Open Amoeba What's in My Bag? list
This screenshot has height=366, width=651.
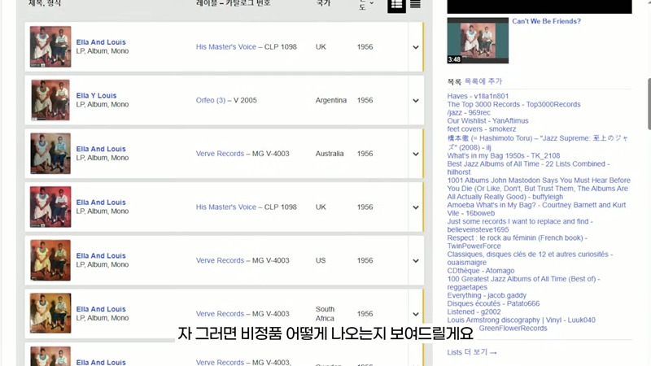[x=536, y=209]
